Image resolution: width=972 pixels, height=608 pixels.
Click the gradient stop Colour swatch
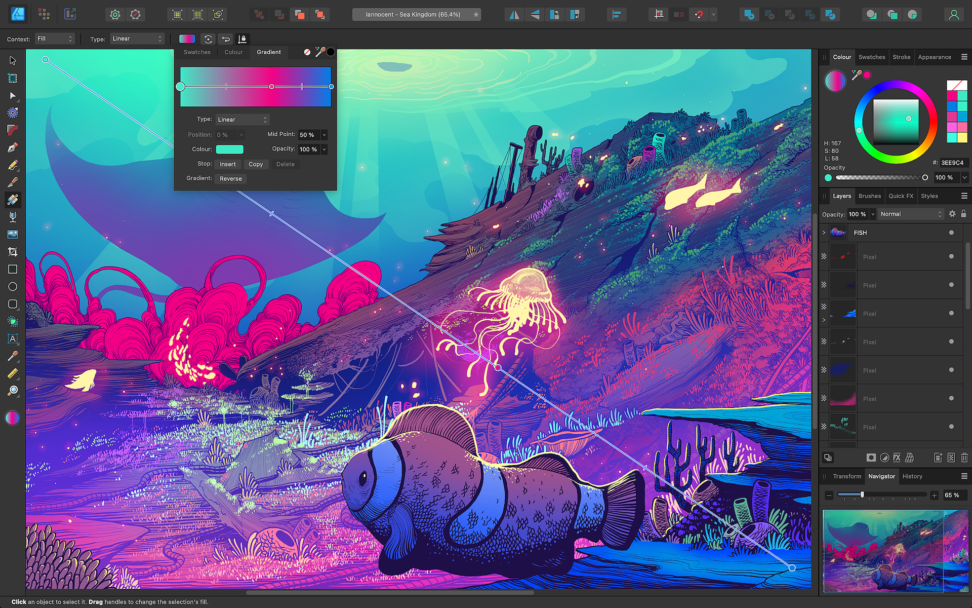tap(229, 149)
